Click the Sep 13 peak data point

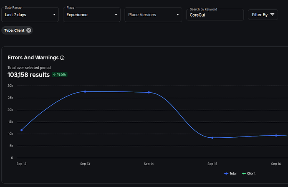[x=85, y=91]
